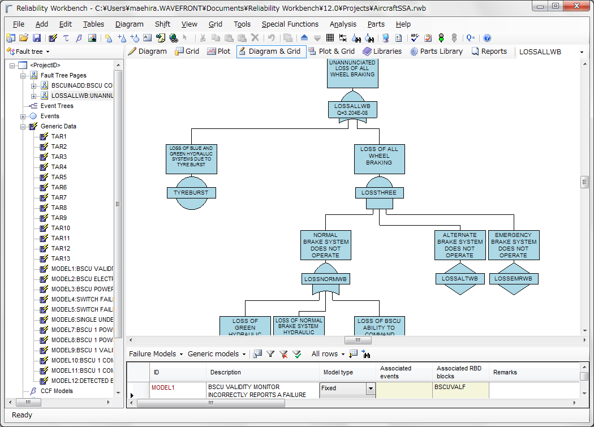The height and width of the screenshot is (427, 594).
Task: Click the ABC spell check toolbar icon
Action: click(x=415, y=38)
